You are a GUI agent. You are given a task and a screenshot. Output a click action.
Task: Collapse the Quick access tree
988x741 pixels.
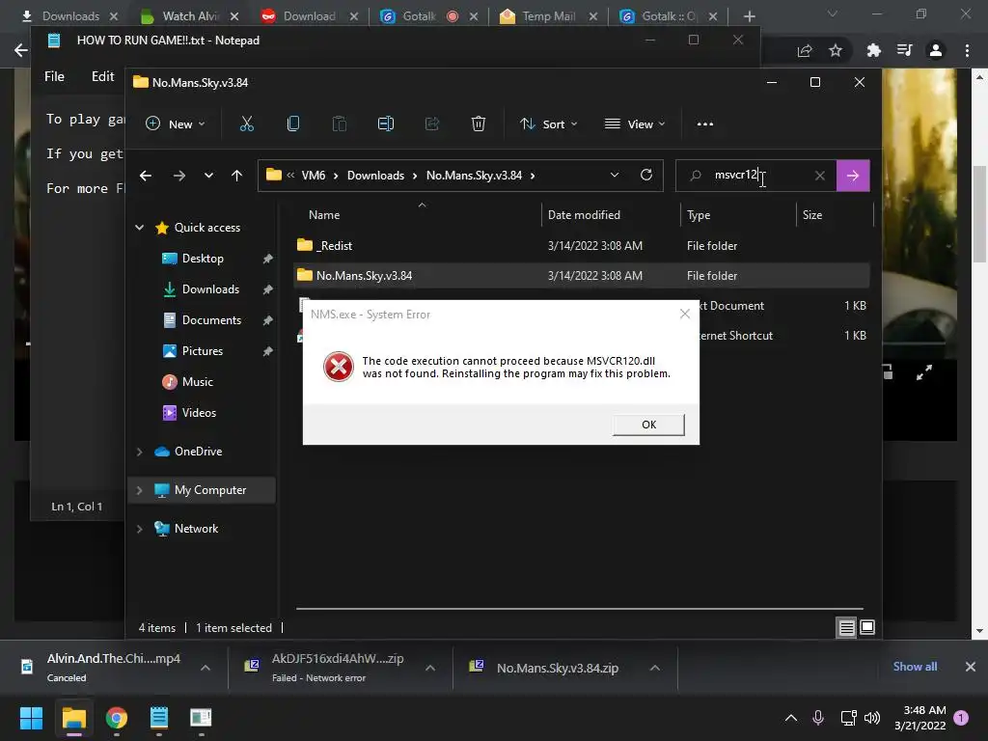tap(139, 228)
